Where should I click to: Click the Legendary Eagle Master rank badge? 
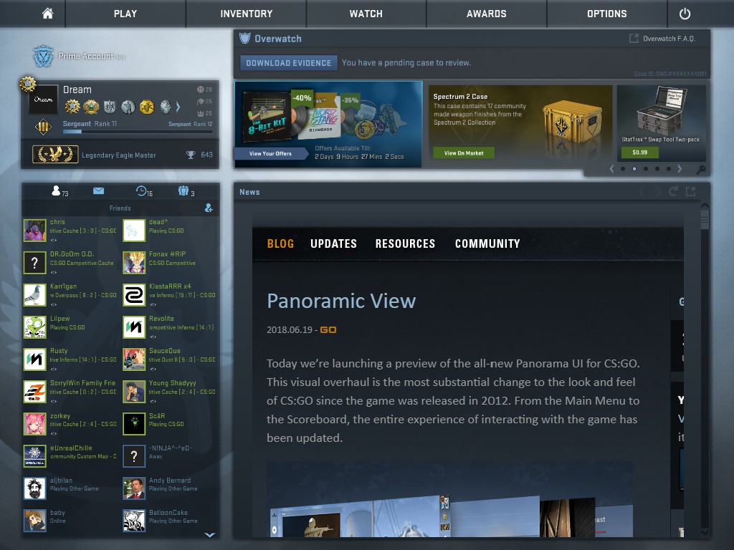tap(55, 155)
